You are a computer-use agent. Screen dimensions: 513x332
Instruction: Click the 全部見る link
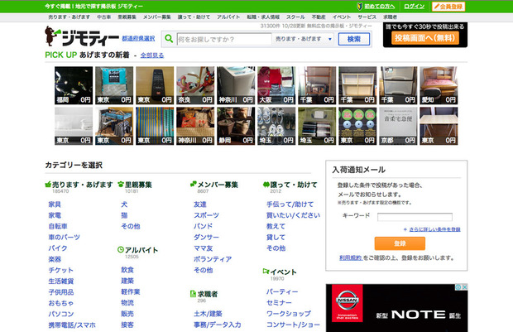[x=152, y=55]
